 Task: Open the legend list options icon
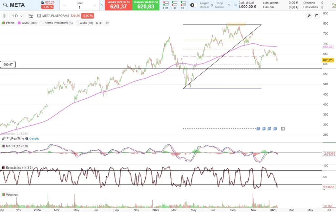(107, 23)
